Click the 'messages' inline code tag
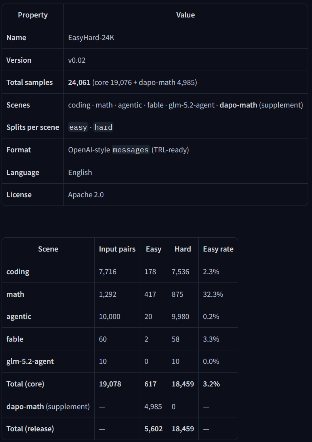 click(131, 150)
